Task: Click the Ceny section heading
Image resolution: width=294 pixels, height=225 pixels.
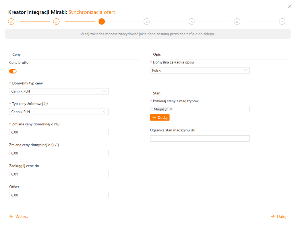Action: (x=16, y=54)
